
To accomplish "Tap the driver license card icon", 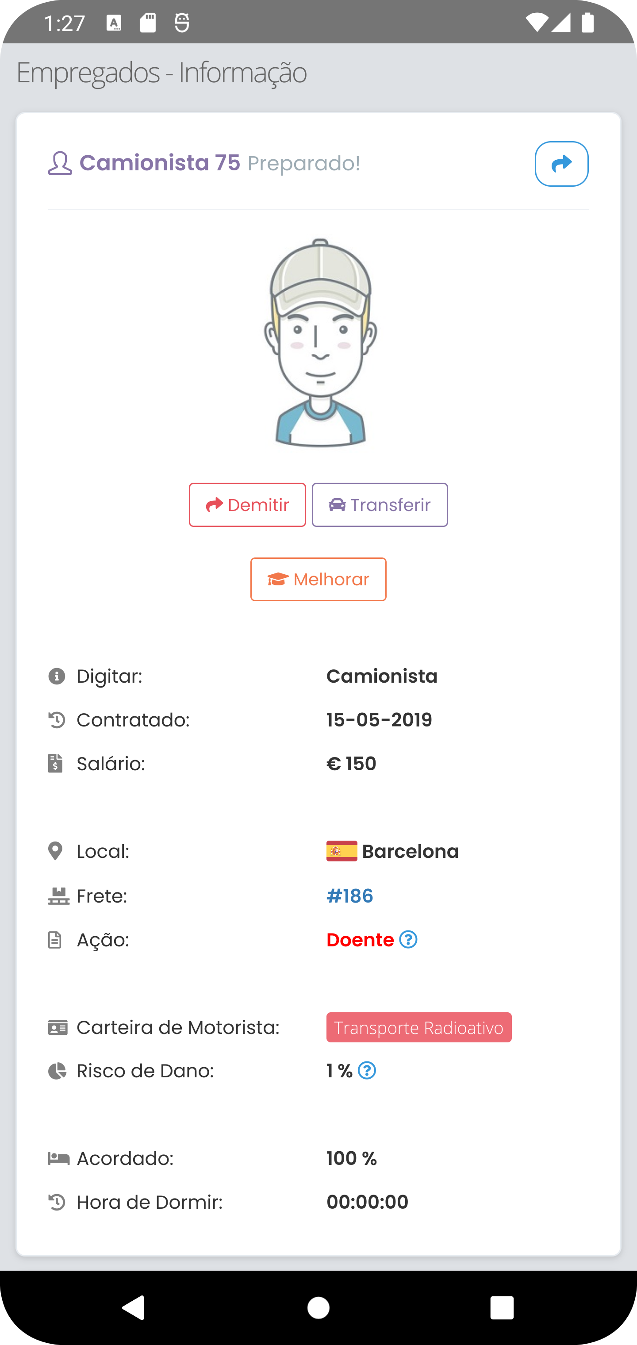I will click(58, 1027).
